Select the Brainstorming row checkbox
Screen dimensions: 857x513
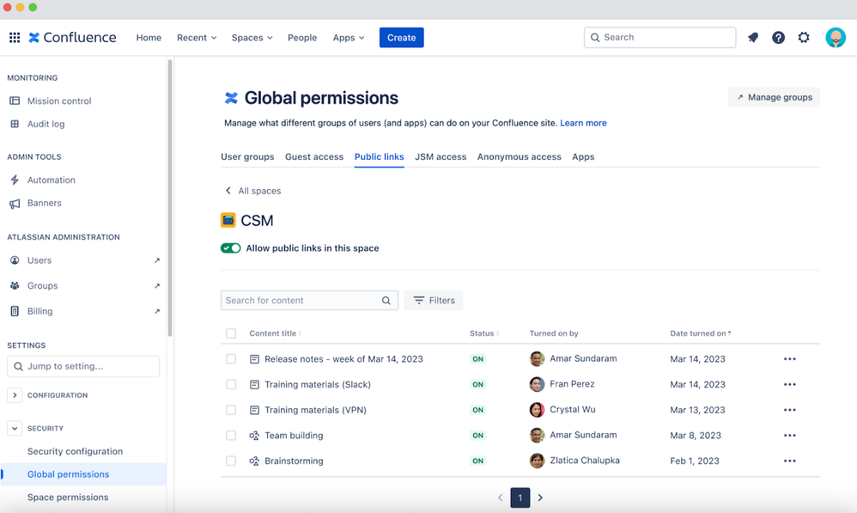point(231,461)
